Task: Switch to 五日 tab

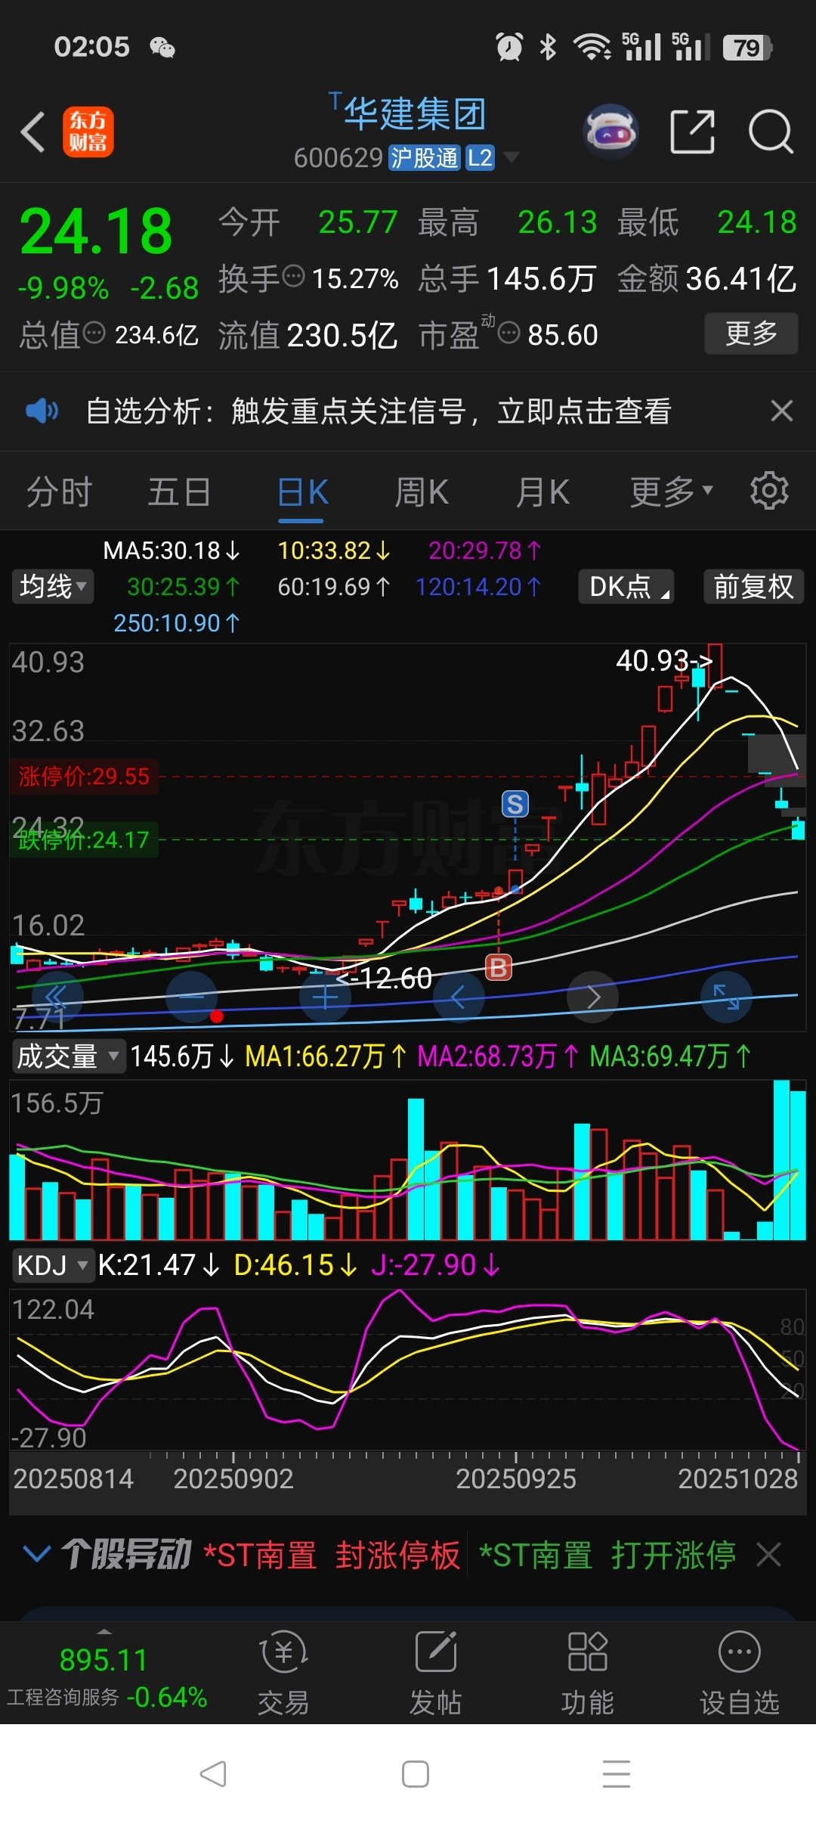Action: (x=179, y=492)
